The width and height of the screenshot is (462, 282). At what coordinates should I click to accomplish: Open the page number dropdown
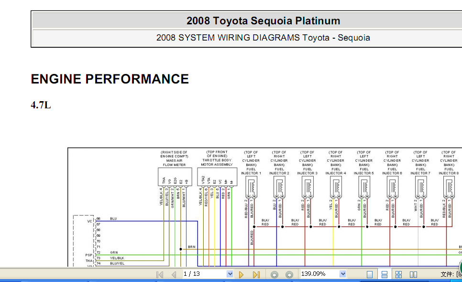(230, 274)
